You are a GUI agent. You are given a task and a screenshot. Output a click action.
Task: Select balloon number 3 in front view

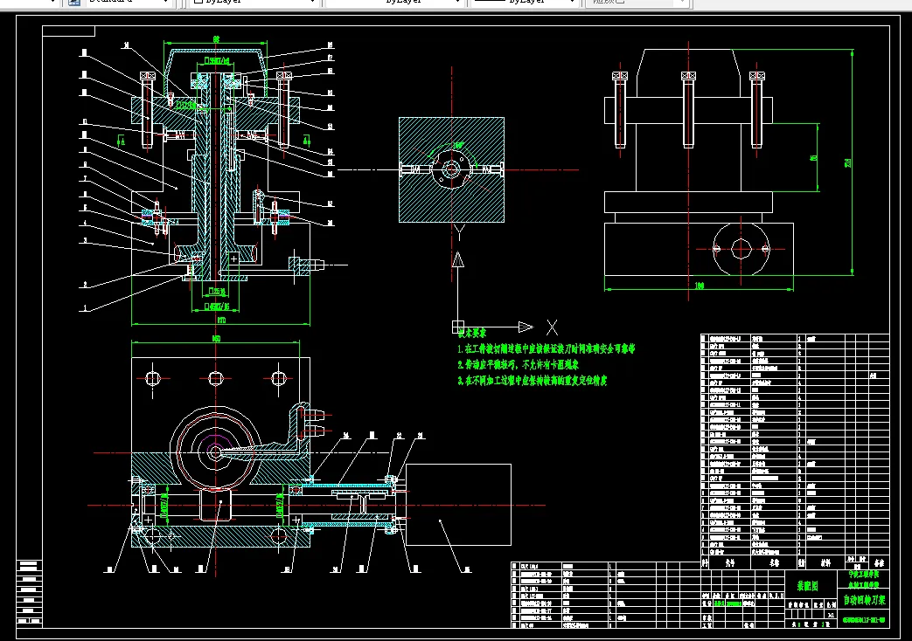(85, 240)
